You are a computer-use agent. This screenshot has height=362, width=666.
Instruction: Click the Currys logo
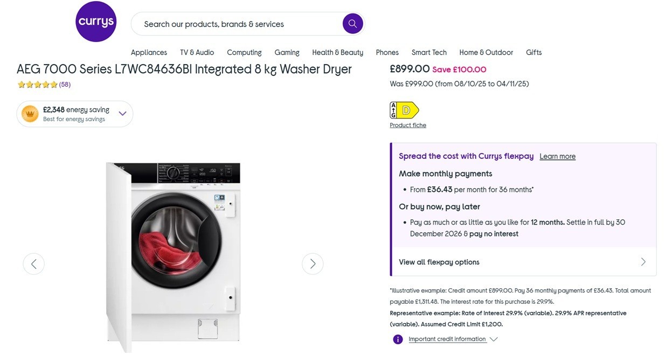(96, 22)
